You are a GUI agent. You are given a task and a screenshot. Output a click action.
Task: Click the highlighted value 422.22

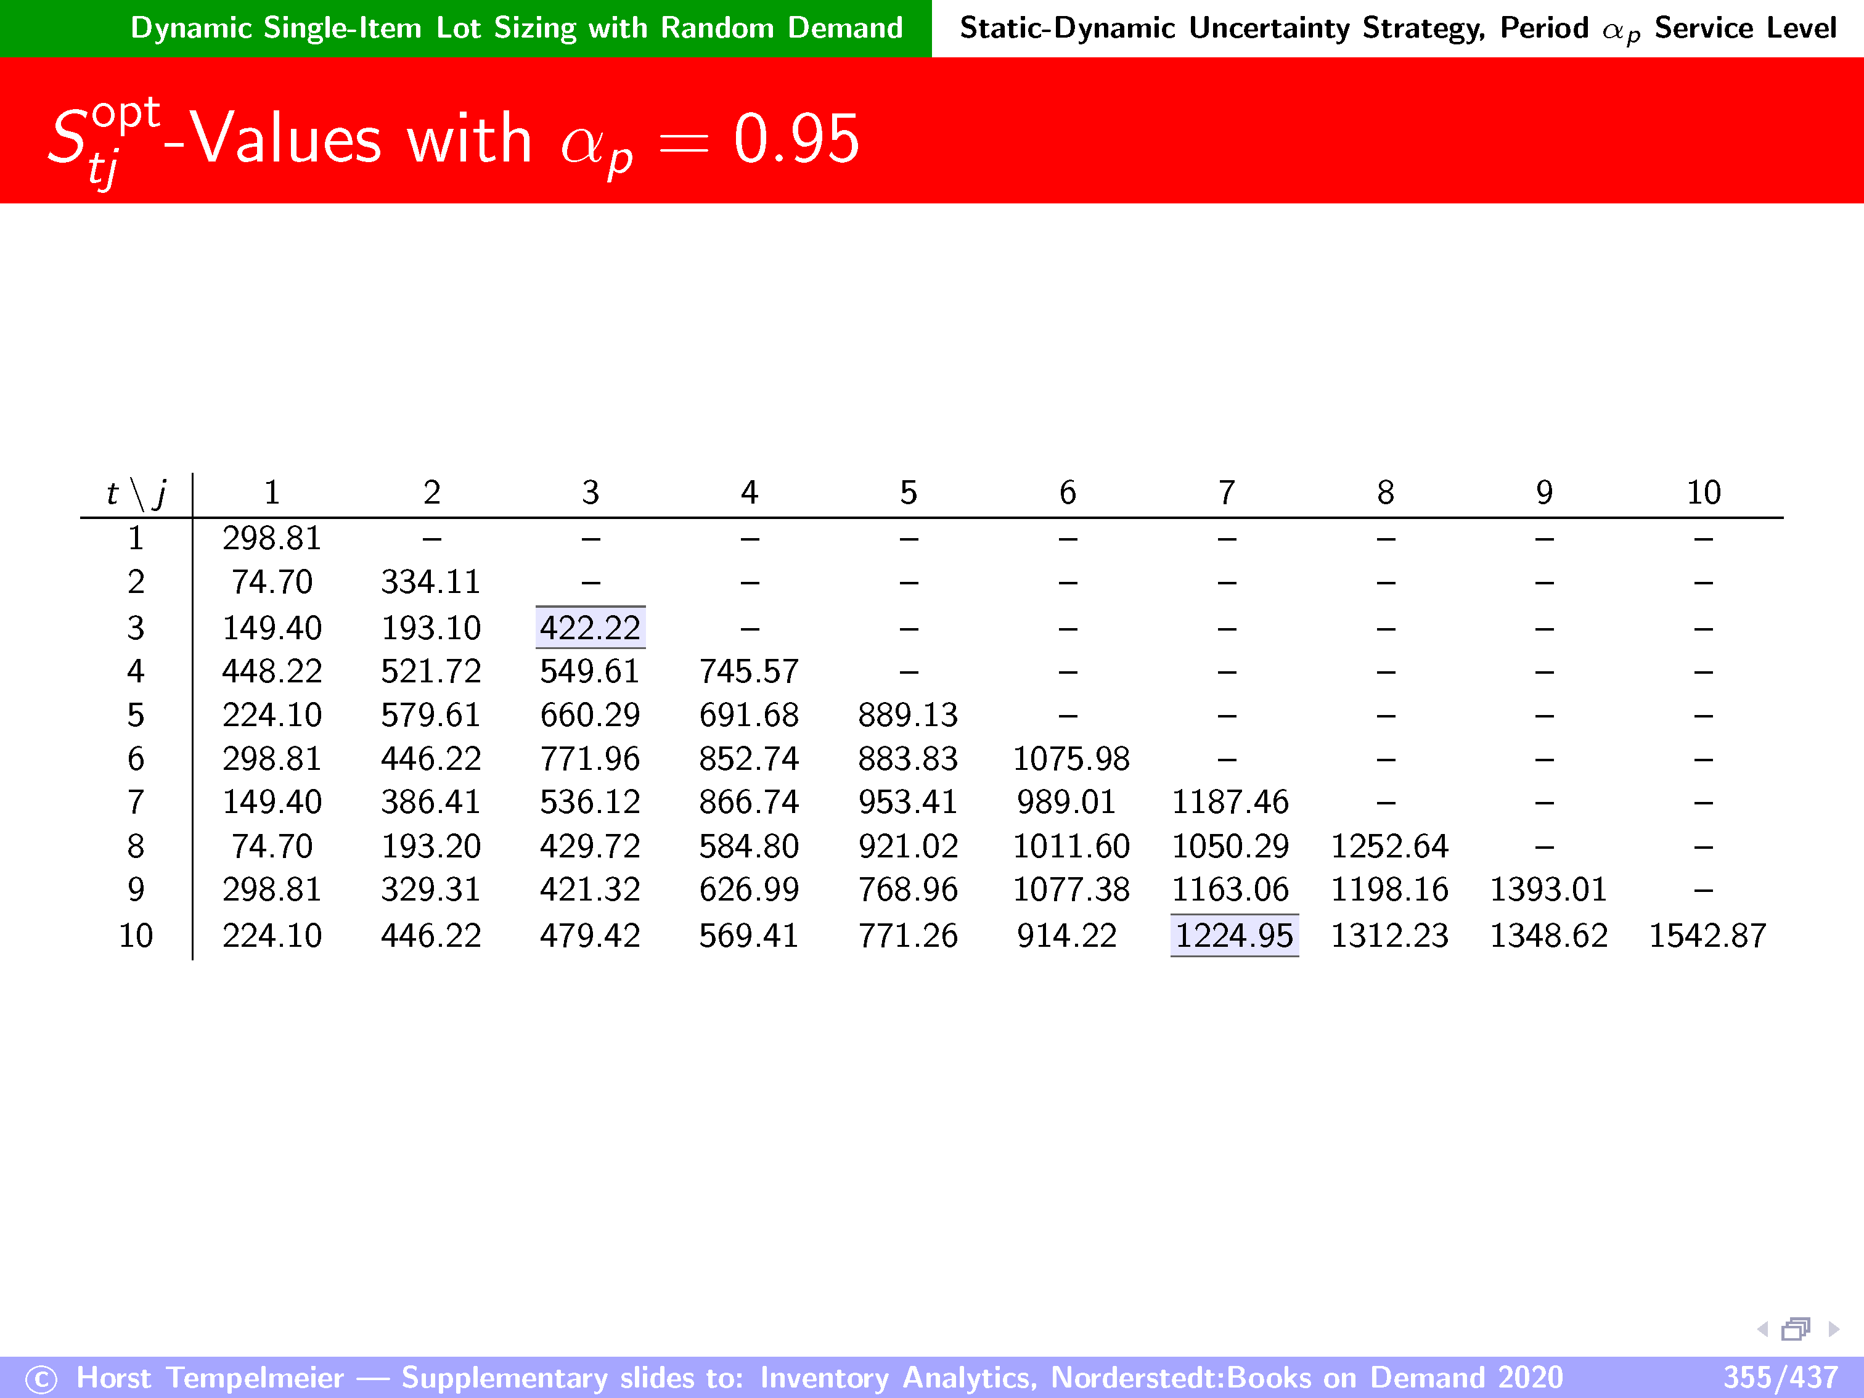point(590,627)
